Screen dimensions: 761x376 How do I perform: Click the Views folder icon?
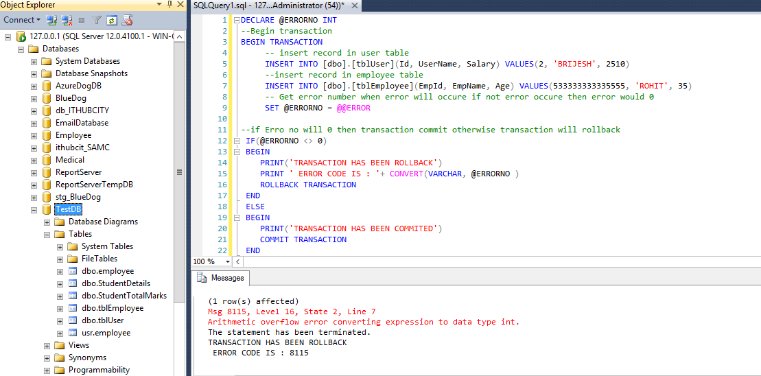tap(60, 345)
